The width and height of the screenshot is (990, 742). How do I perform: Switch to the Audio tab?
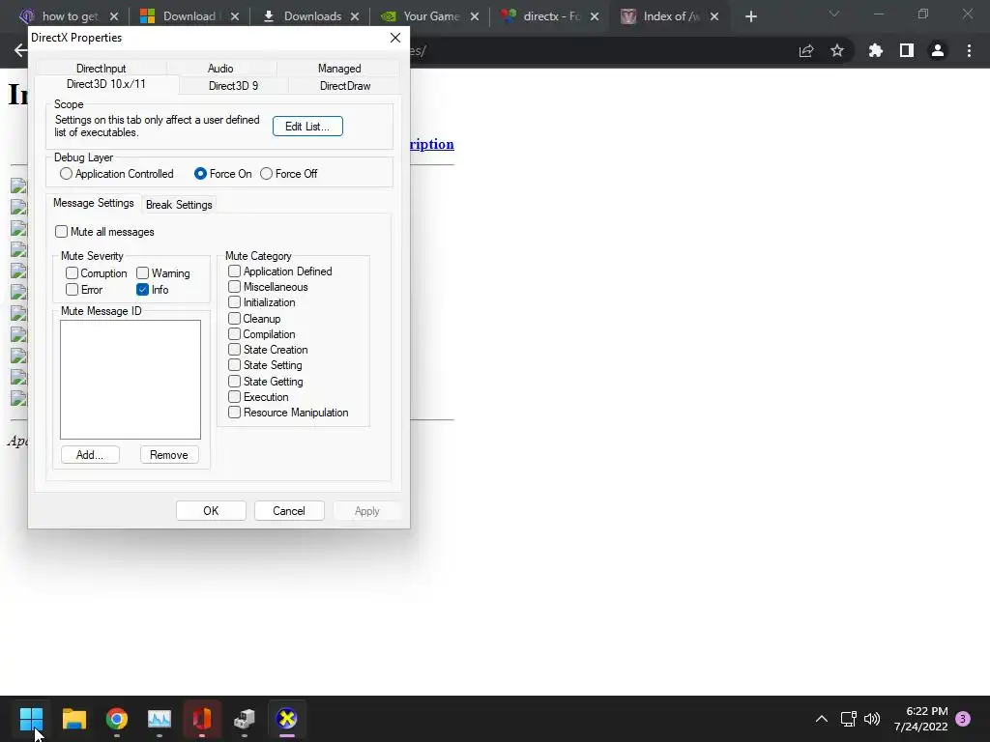[220, 69]
